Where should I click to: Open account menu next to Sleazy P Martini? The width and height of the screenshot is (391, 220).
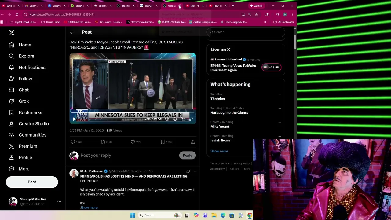[59, 201]
